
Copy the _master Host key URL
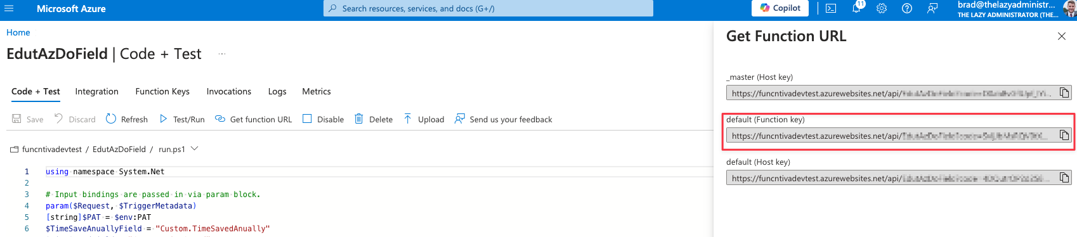click(1064, 93)
